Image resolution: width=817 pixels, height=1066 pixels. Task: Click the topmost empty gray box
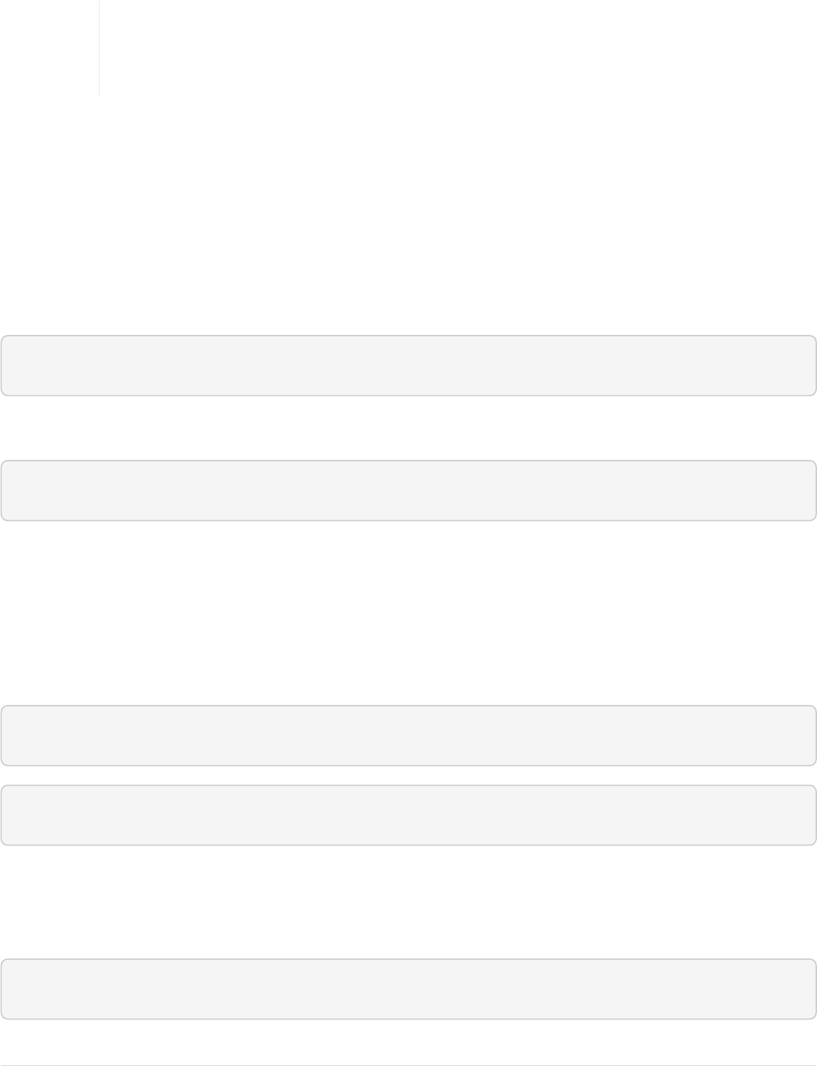pyautogui.click(x=408, y=365)
